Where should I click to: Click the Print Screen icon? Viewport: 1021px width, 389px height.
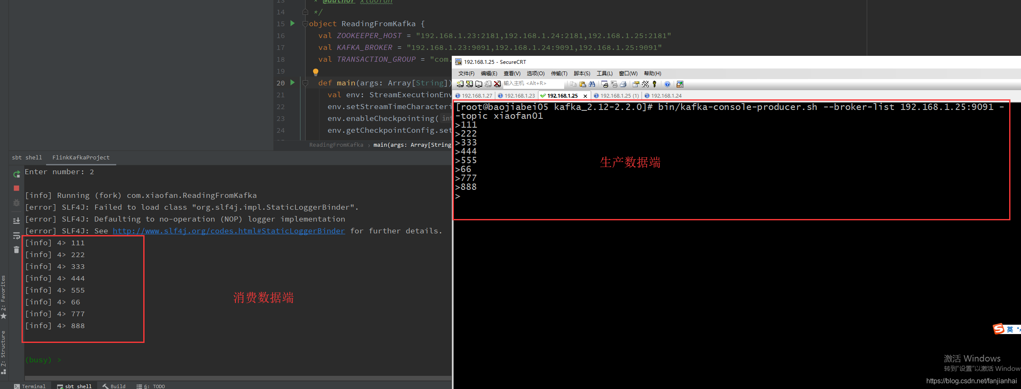point(605,84)
